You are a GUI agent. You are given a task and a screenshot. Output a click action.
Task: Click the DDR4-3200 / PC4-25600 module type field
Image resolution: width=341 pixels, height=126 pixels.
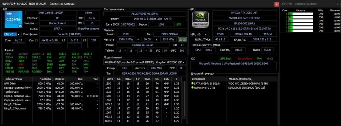[150, 74]
